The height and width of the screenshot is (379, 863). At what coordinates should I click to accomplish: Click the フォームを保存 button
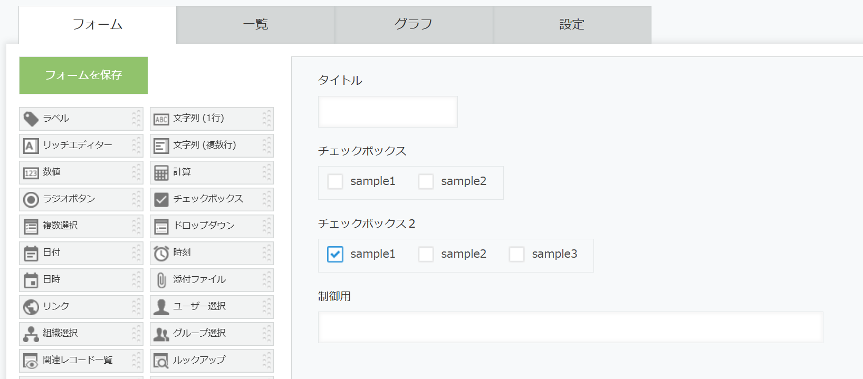coord(83,75)
